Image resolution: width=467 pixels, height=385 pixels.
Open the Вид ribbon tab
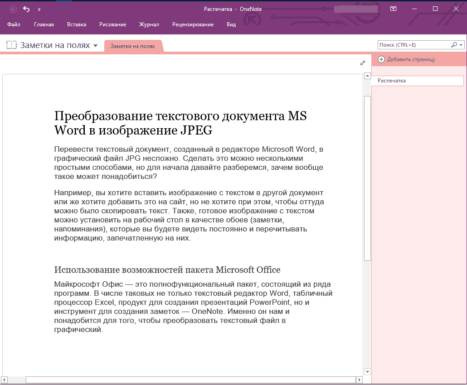[231, 24]
